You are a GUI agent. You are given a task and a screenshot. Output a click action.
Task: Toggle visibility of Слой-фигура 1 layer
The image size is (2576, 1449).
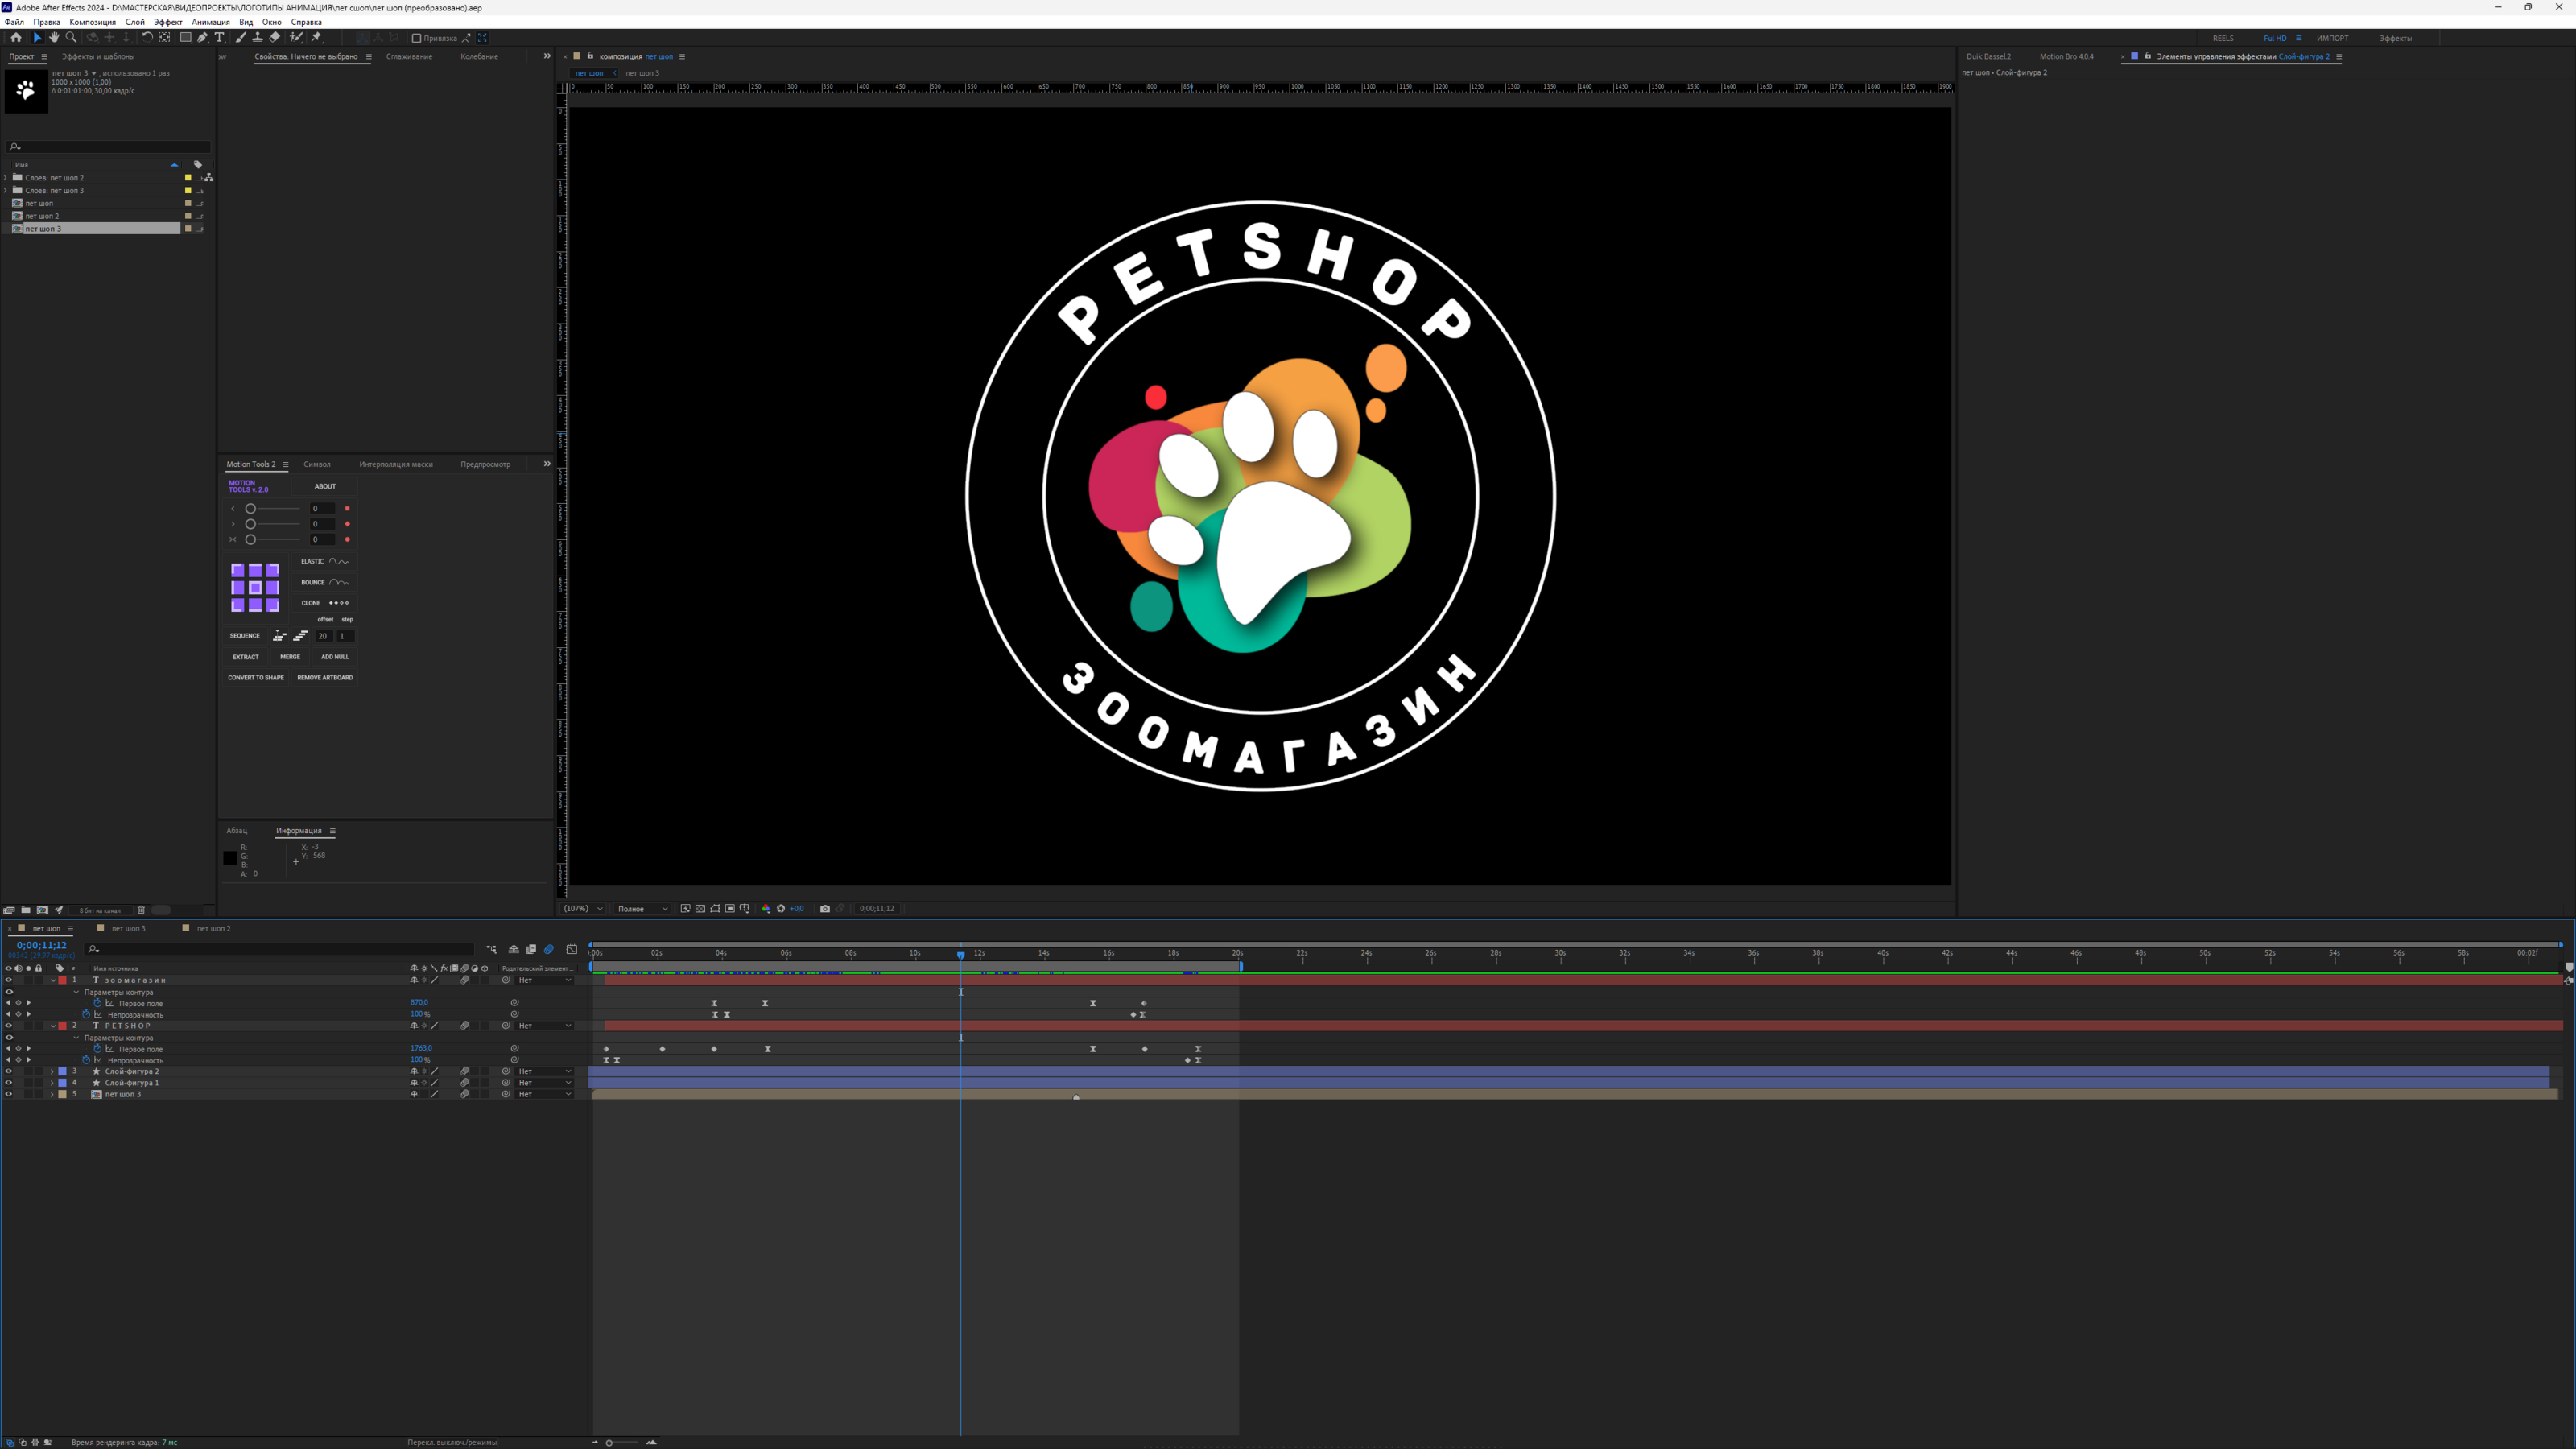point(9,1083)
